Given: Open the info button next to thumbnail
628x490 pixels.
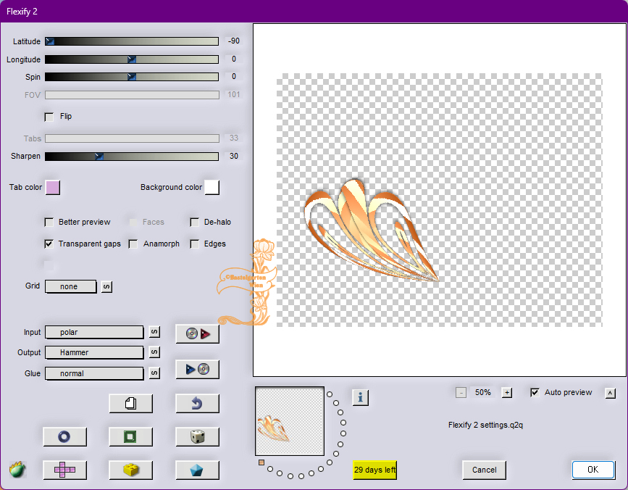Looking at the screenshot, I should (x=361, y=397).
